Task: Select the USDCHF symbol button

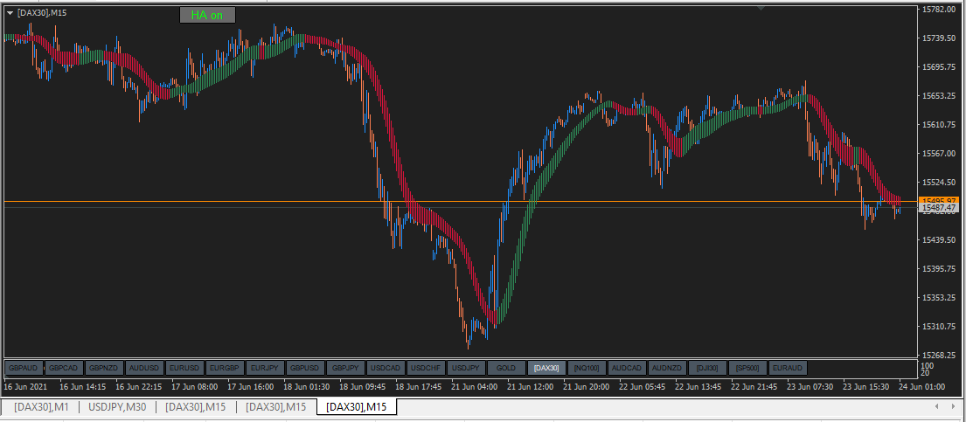Action: (x=427, y=369)
